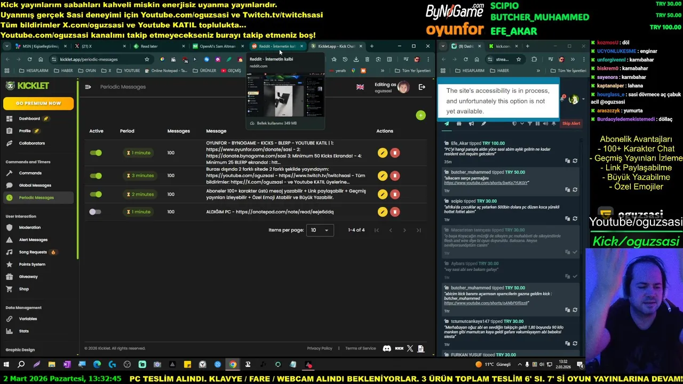Click Reddit tab preview thumbnail

[x=285, y=94]
